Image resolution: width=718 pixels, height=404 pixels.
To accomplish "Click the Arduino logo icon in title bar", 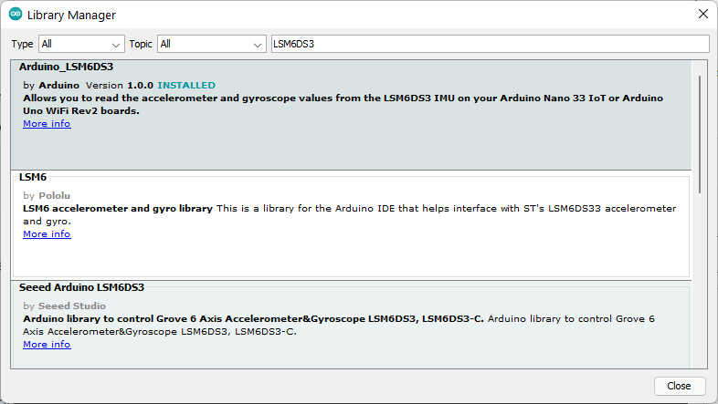I will 16,15.
